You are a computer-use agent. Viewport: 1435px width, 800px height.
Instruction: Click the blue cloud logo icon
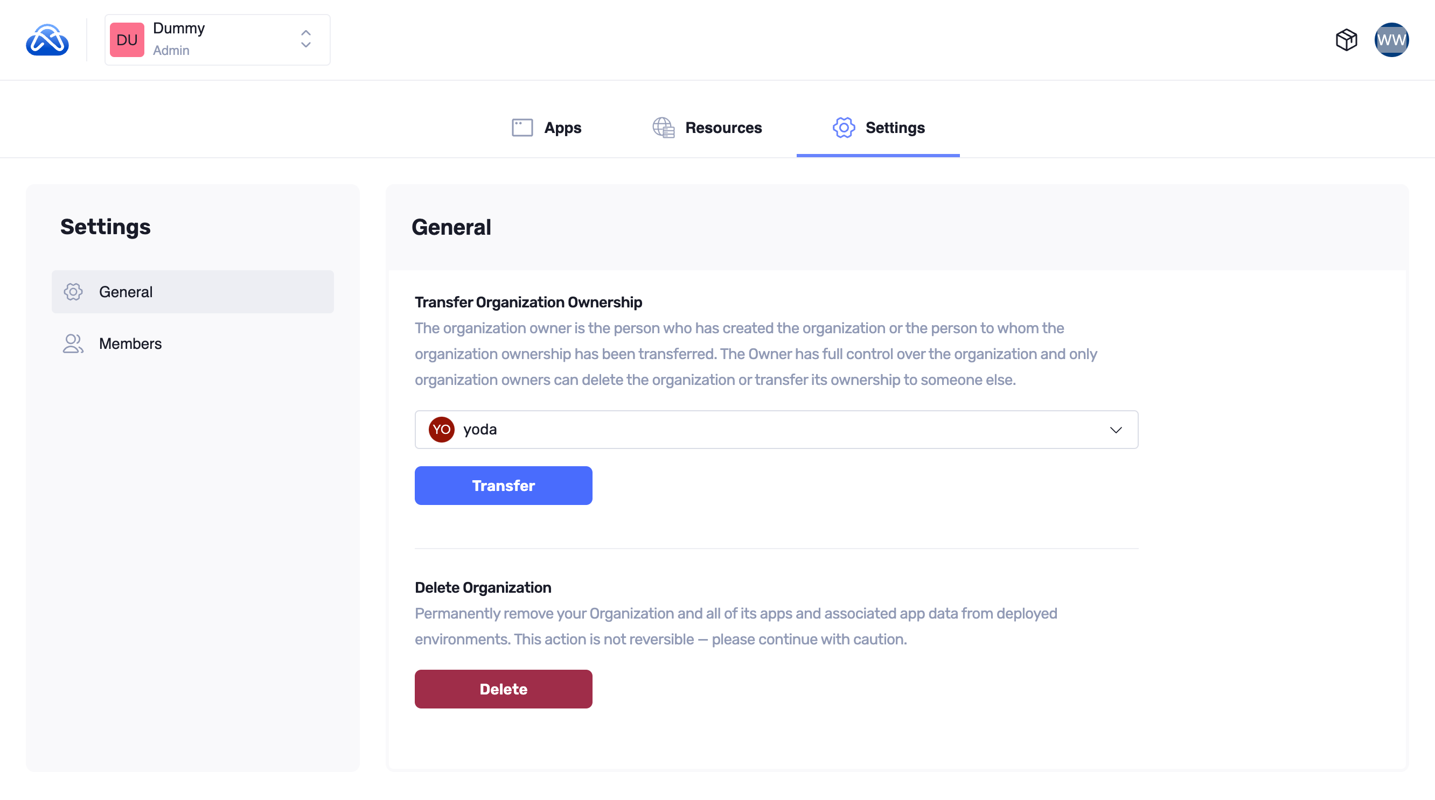[47, 40]
